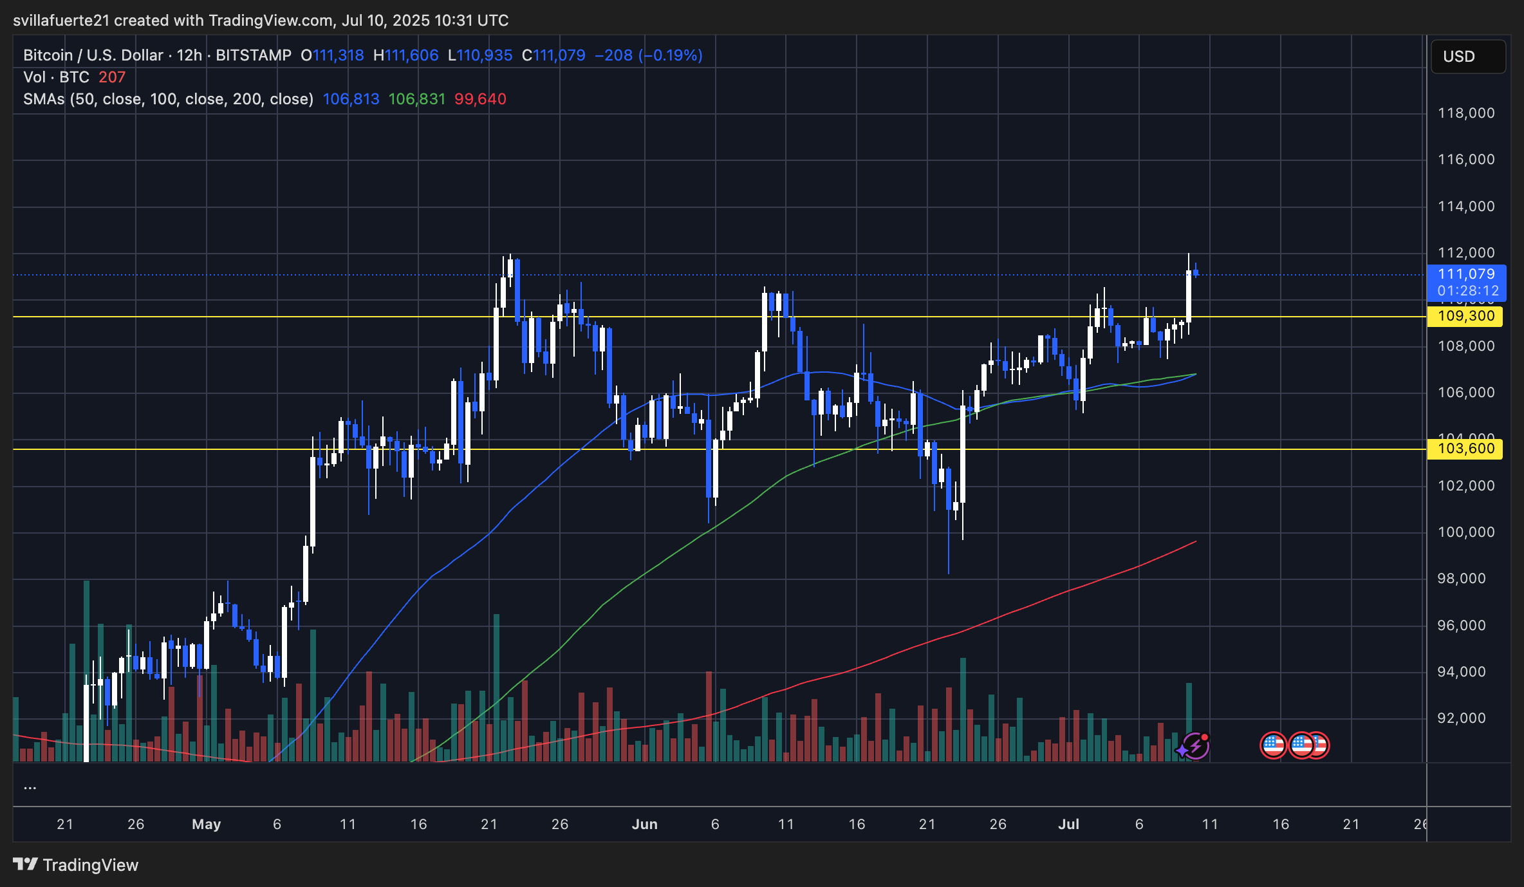Click the purple lightning bolt event icon

pos(1196,746)
